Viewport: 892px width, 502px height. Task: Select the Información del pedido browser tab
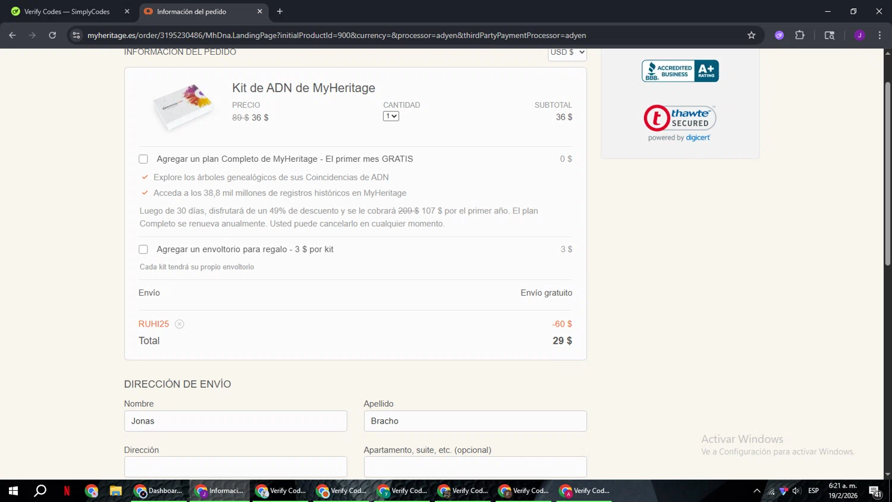[x=203, y=11]
